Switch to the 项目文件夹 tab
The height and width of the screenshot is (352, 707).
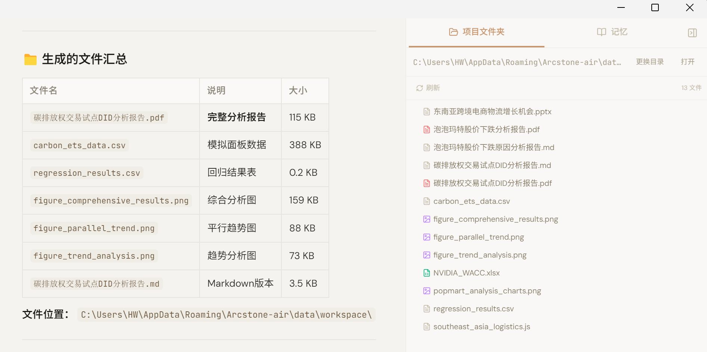tap(477, 32)
